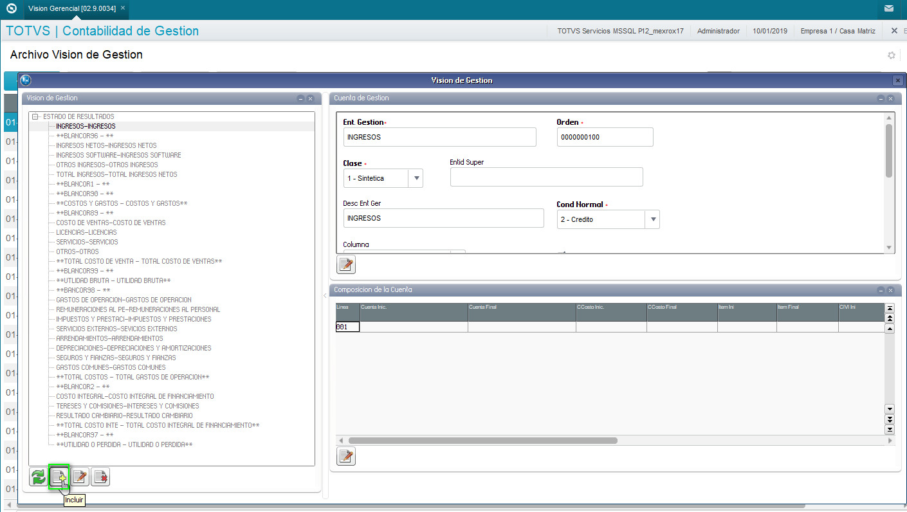Click Administrador in the header bar
Image resolution: width=907 pixels, height=512 pixels.
[719, 31]
